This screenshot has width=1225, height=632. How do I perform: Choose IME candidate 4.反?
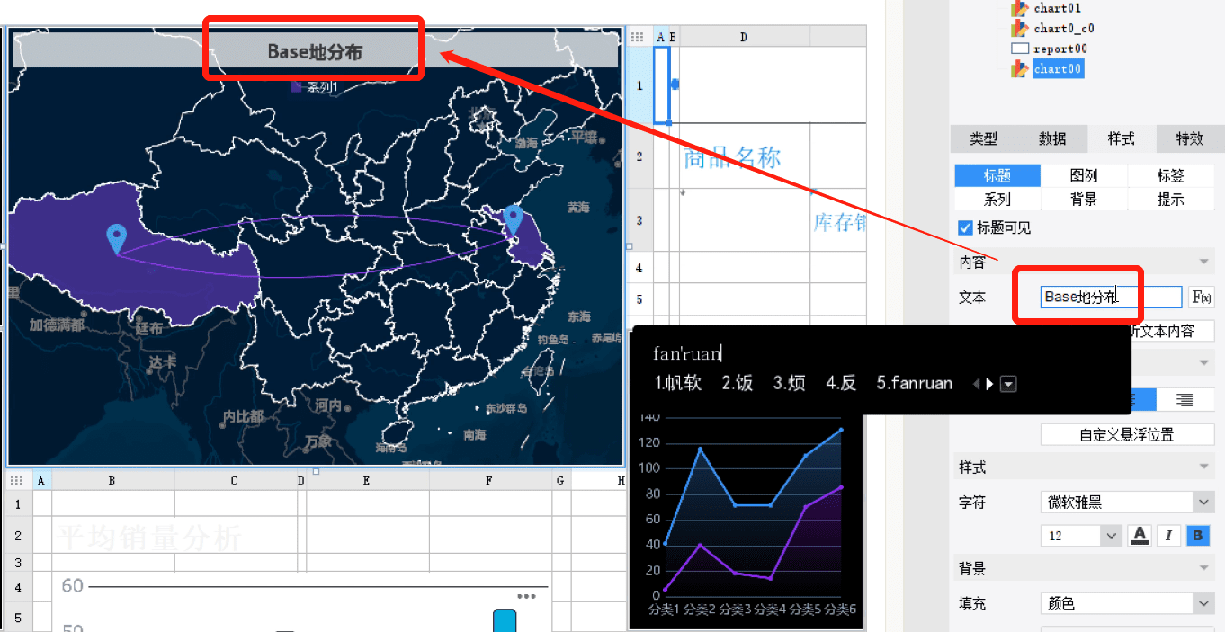pyautogui.click(x=841, y=384)
